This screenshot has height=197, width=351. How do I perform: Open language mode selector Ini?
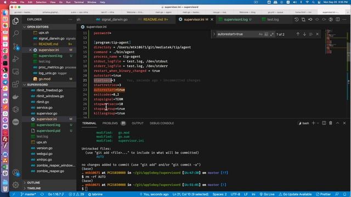(x=253, y=194)
